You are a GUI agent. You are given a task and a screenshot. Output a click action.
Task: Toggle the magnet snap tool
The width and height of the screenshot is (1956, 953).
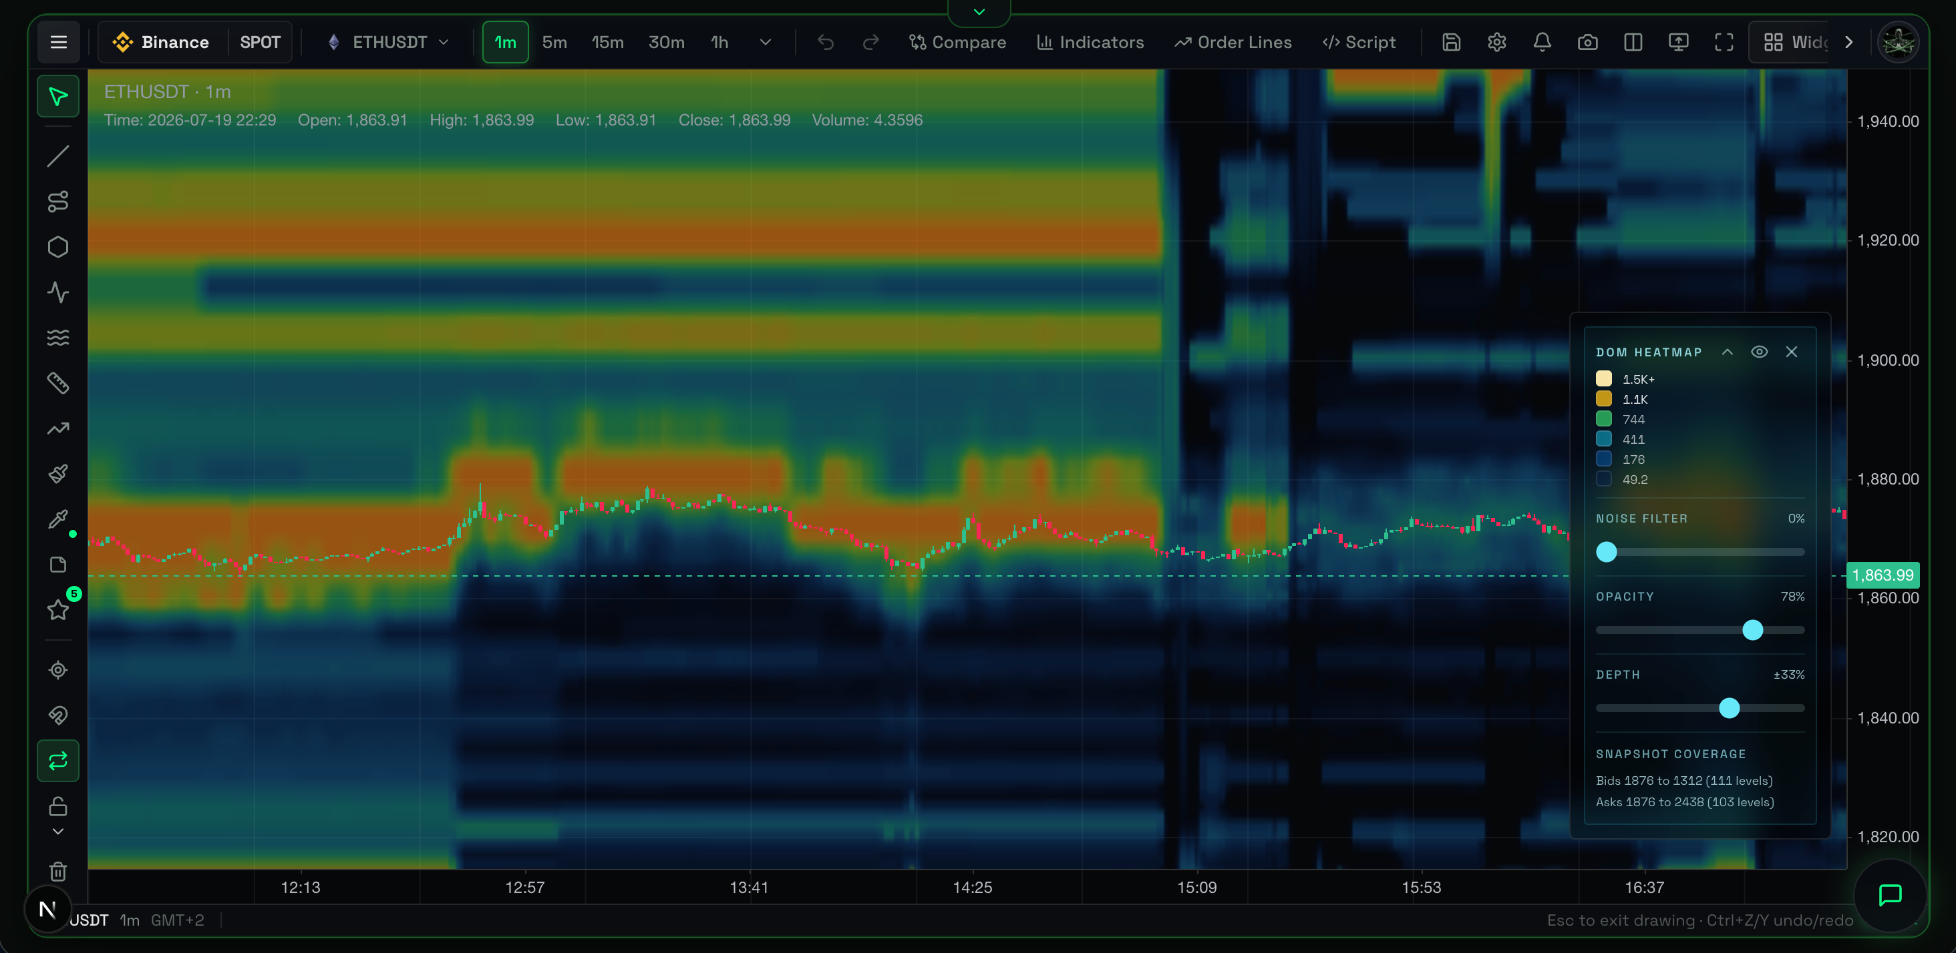[x=59, y=715]
